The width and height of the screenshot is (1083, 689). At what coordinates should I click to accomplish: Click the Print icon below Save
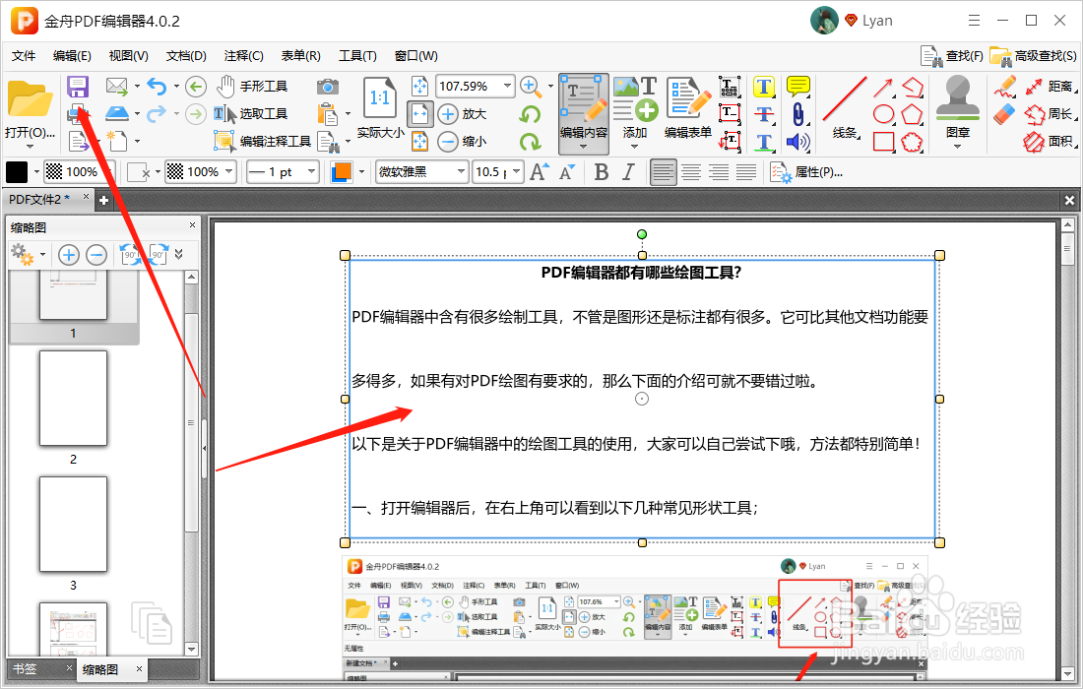click(78, 113)
